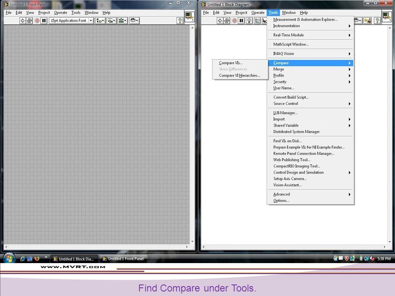Click VI connector icon in Front Panel
This screenshot has height=296, width=395.
tap(189, 17)
